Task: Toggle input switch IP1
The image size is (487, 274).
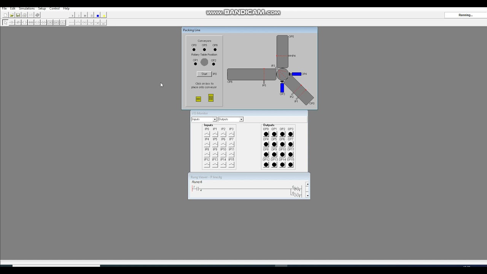Action: tap(215, 134)
